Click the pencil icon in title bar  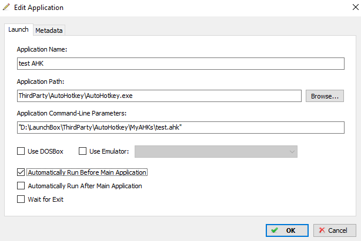[6, 7]
